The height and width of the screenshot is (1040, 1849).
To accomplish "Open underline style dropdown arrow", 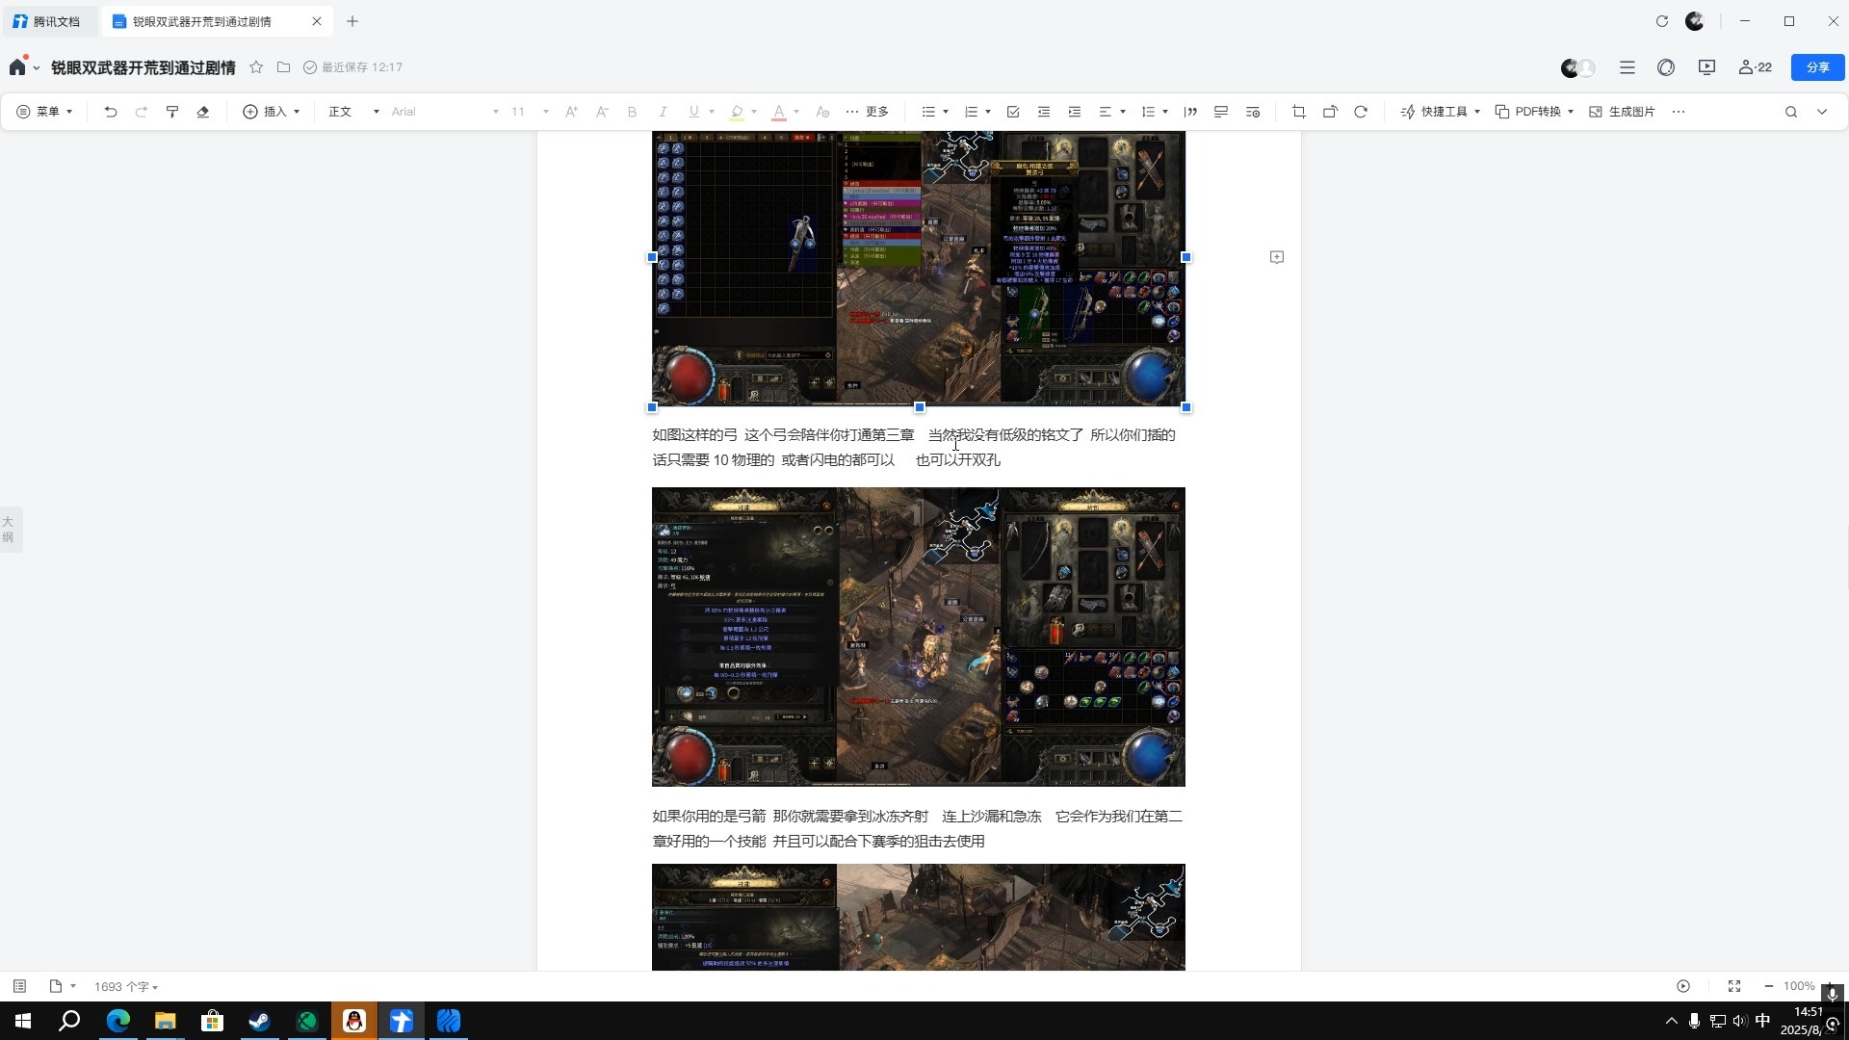I will [712, 112].
